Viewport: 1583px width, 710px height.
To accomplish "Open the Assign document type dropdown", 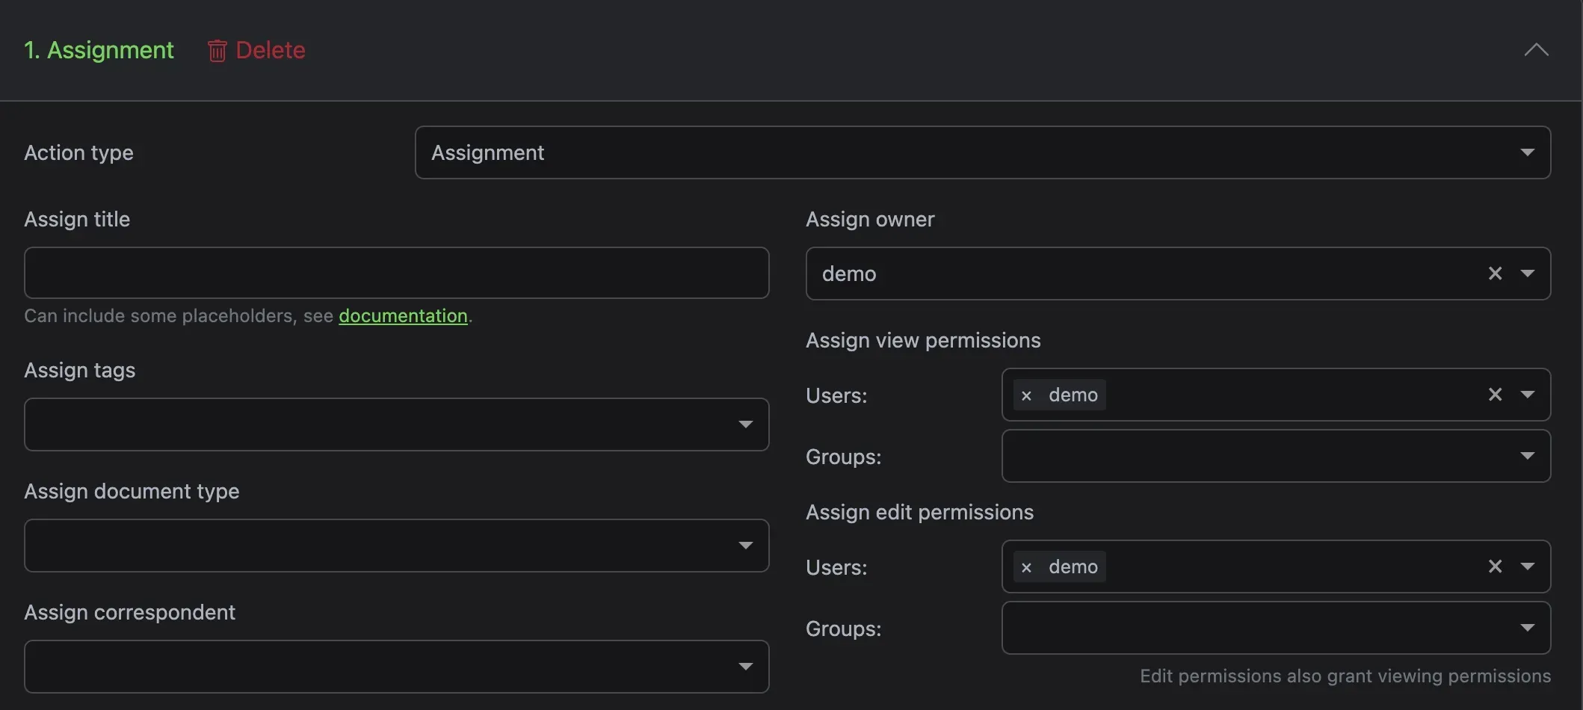I will click(396, 546).
